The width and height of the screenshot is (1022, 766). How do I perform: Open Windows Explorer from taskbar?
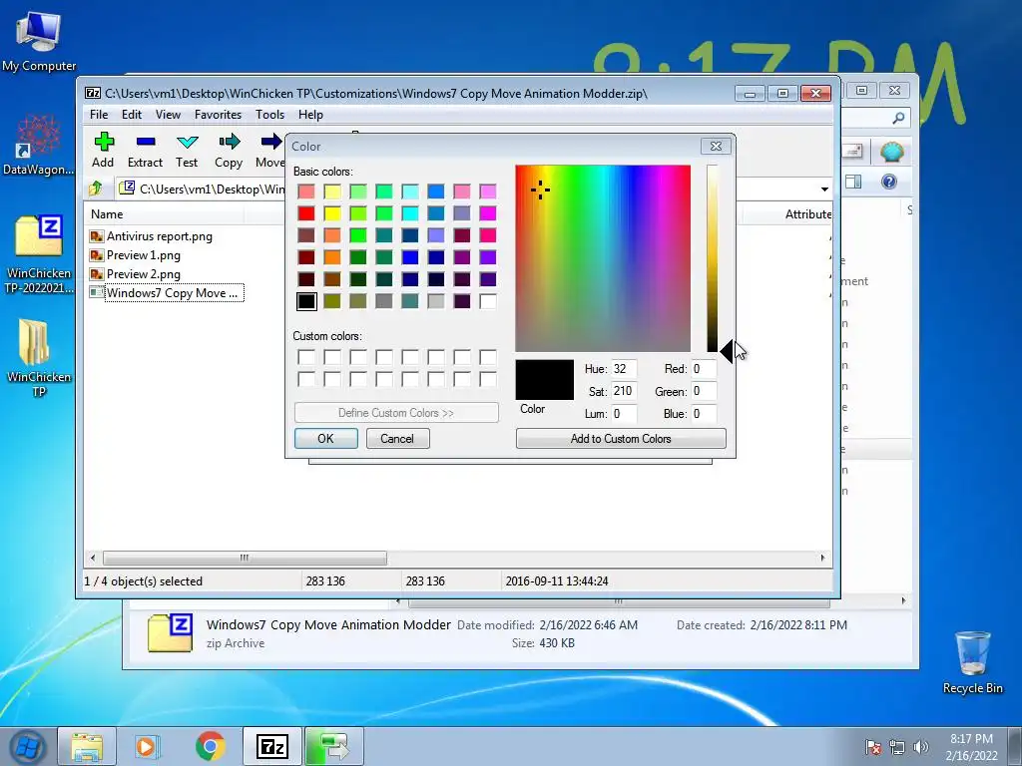[87, 746]
